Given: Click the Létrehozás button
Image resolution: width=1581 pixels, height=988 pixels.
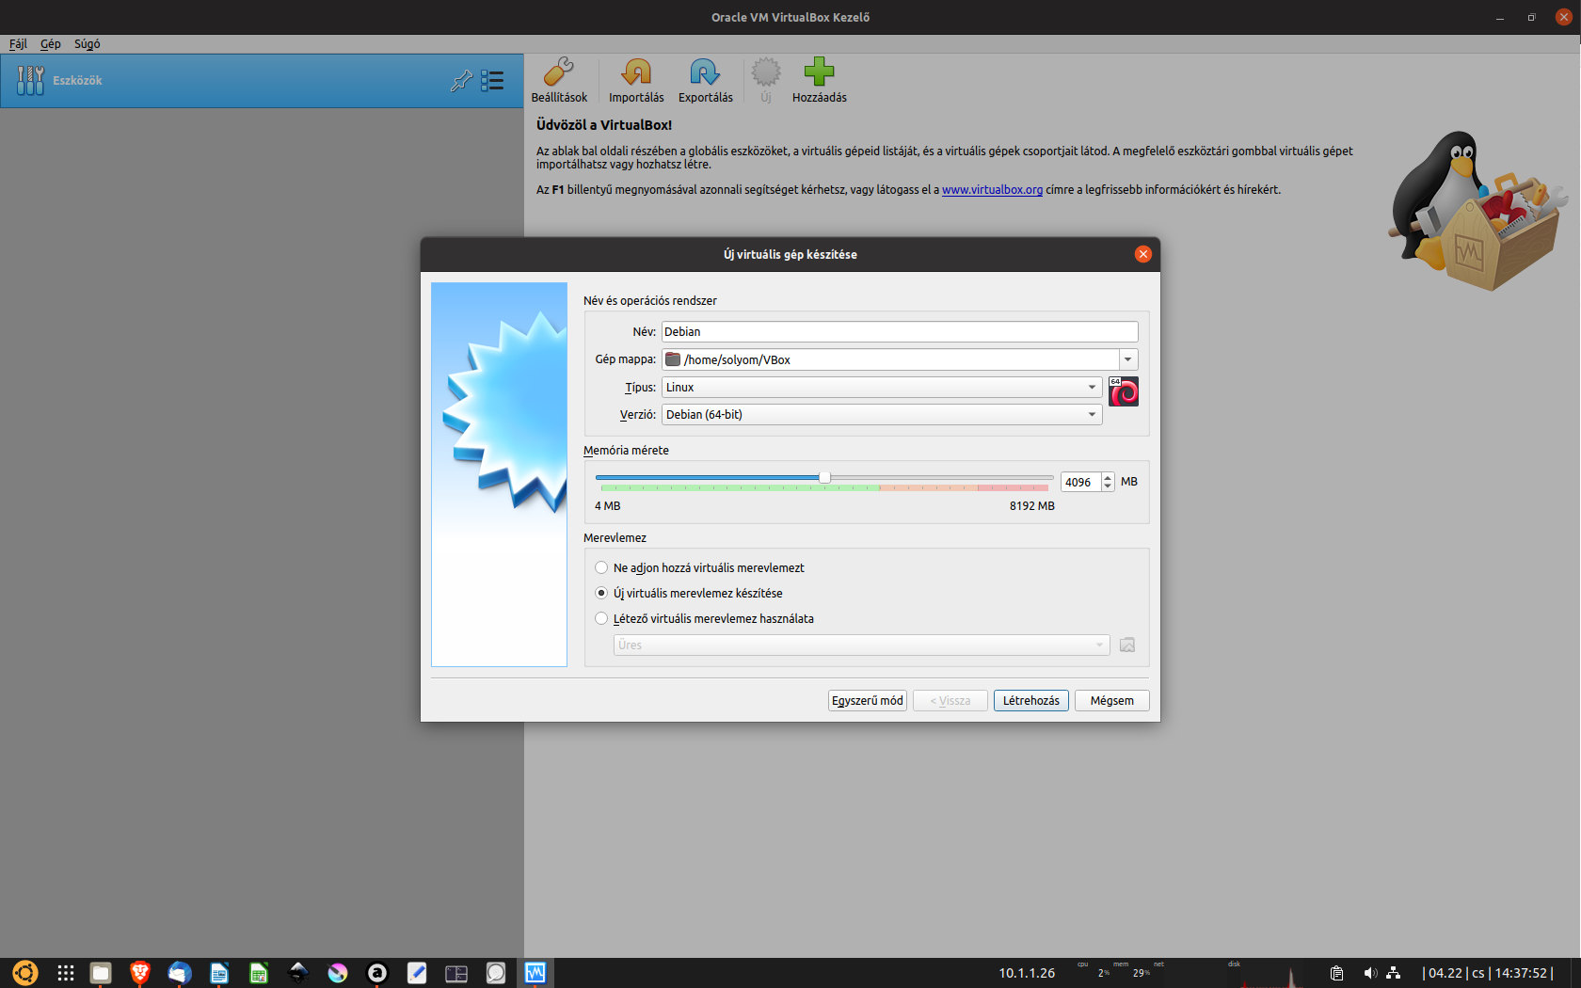Looking at the screenshot, I should 1030,700.
